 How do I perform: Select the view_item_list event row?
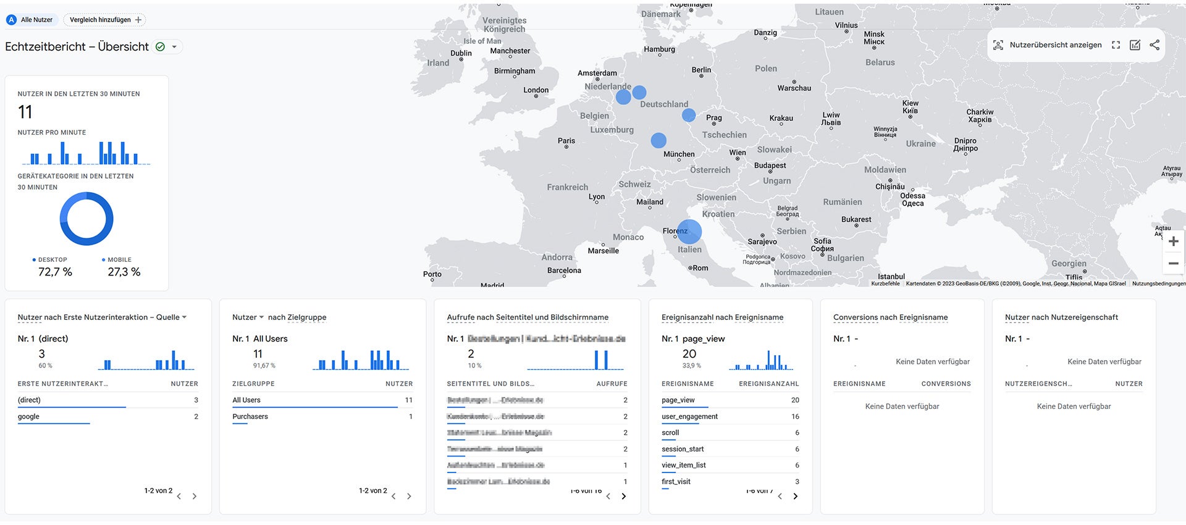coord(730,465)
